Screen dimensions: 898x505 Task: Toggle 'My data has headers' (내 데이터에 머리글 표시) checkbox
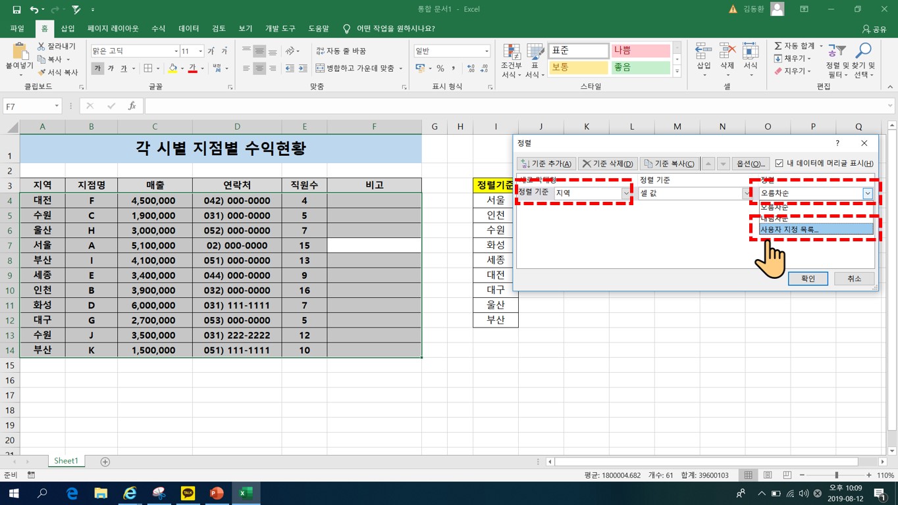[779, 164]
